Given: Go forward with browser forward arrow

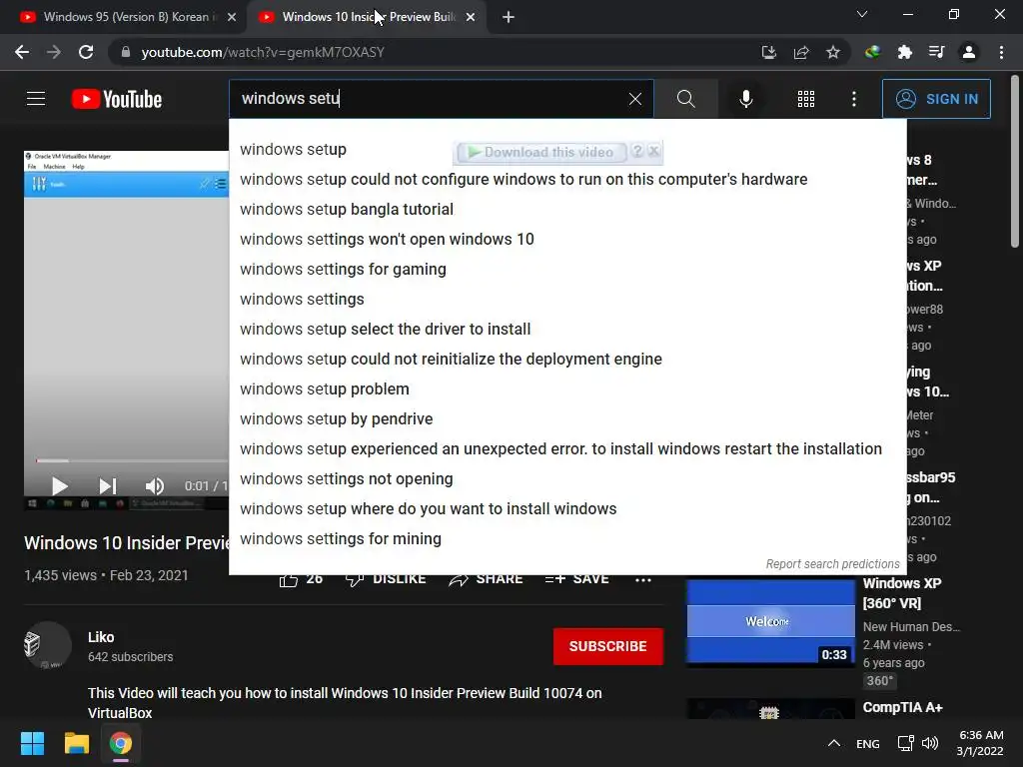Looking at the screenshot, I should click(54, 52).
